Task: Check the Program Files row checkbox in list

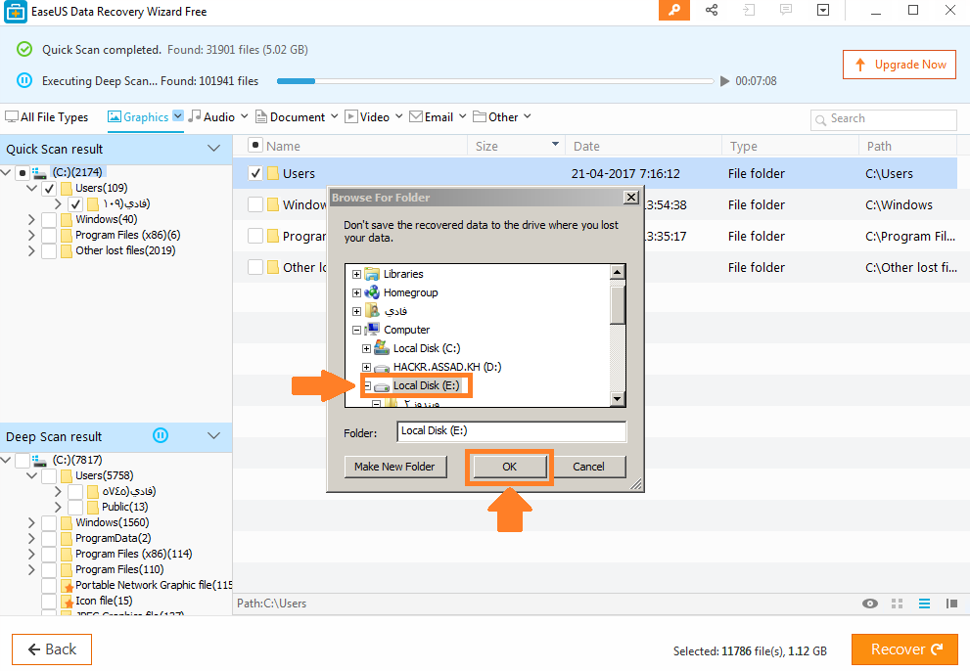Action: (255, 237)
